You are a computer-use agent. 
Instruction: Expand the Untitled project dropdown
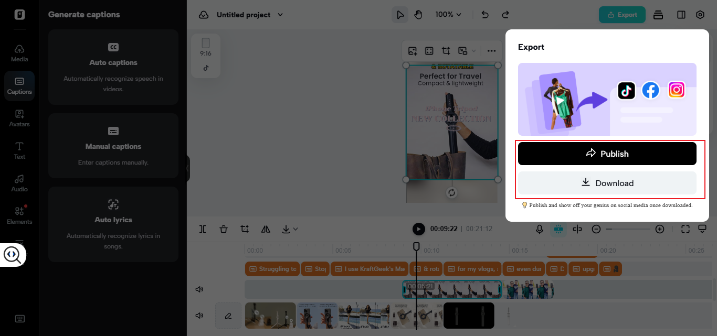280,15
